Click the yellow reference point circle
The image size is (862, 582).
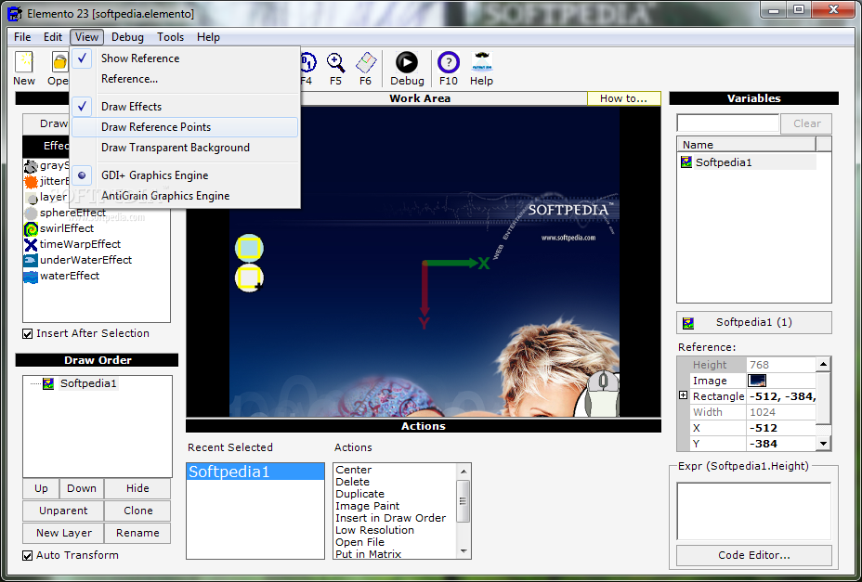(x=249, y=278)
